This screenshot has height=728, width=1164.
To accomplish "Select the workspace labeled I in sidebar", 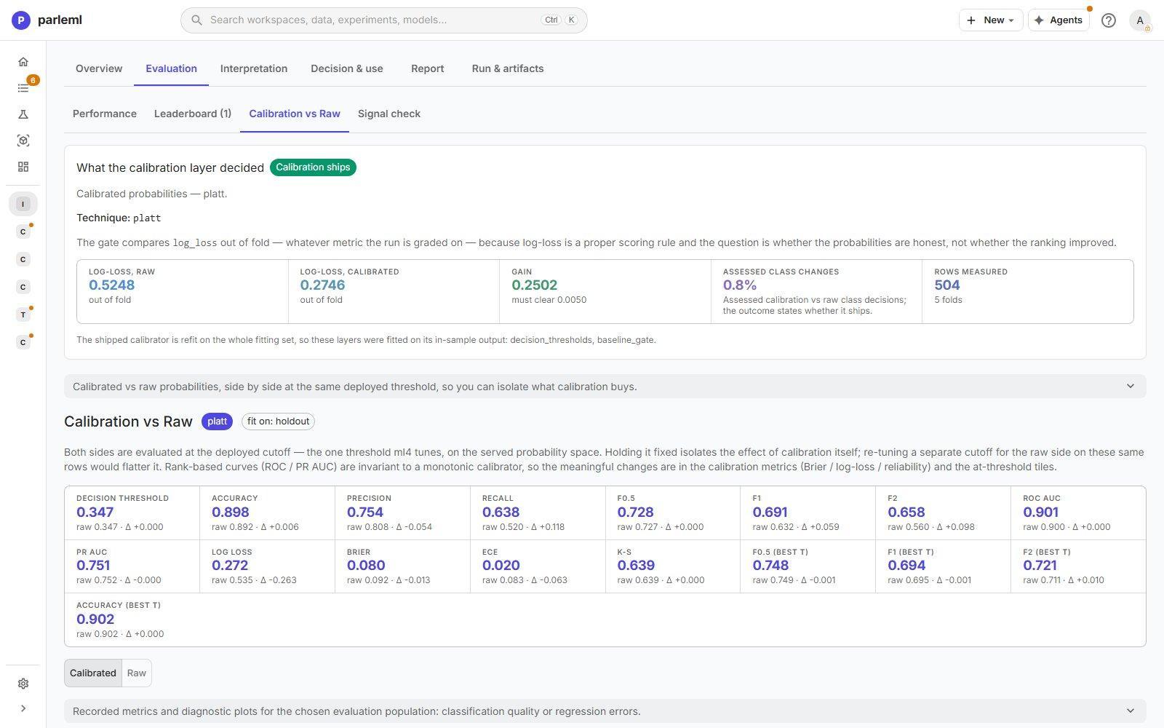I will 23,204.
